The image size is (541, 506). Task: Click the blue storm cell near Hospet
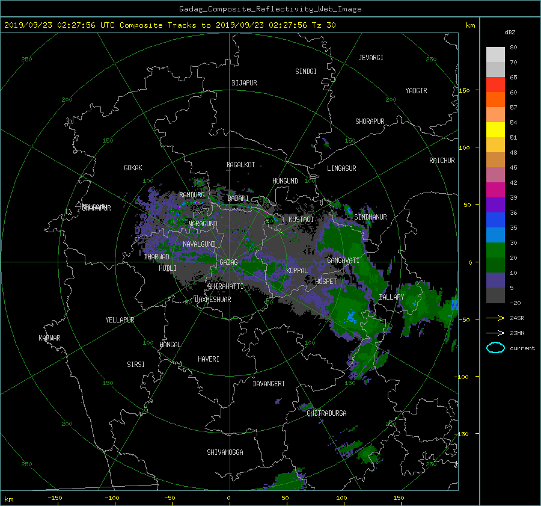coord(351,316)
